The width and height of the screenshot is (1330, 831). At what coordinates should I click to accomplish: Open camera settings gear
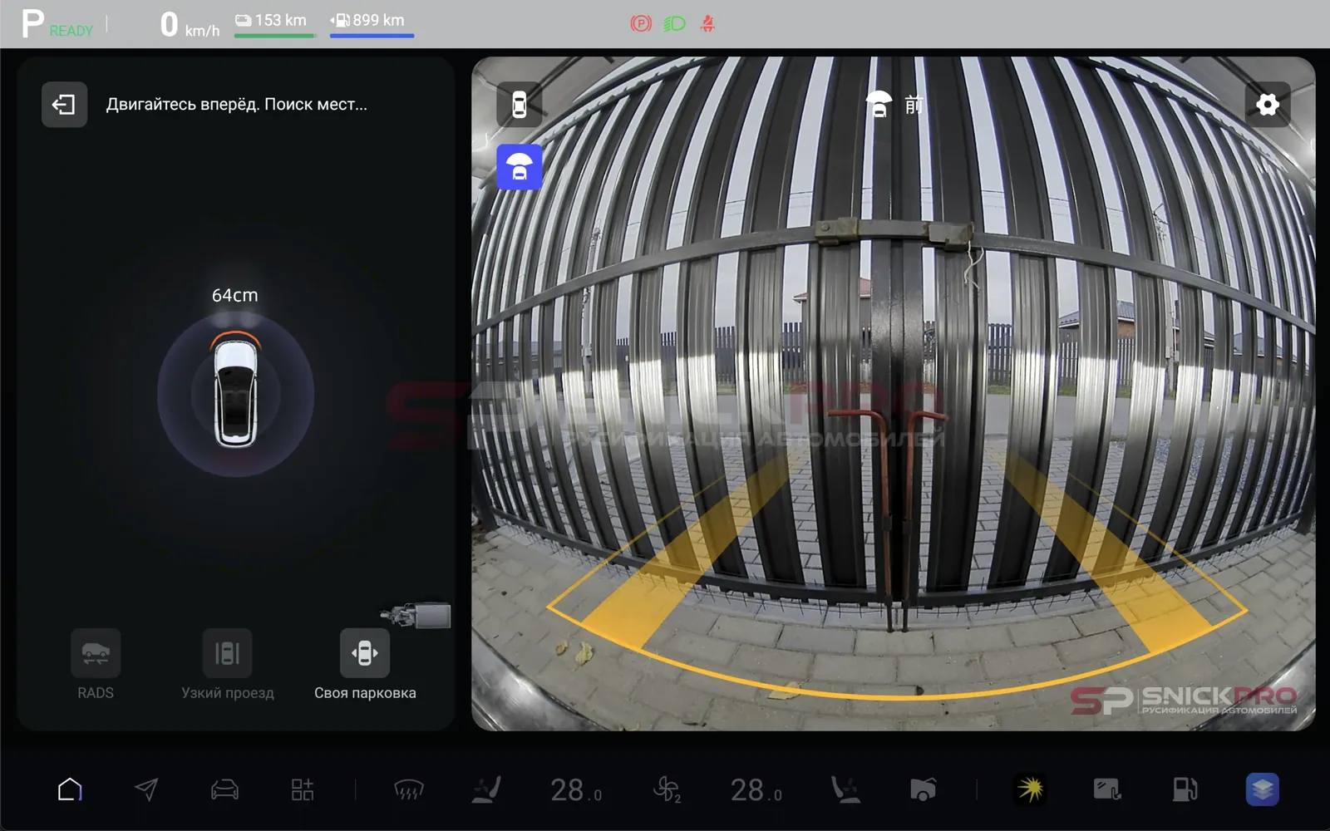[x=1267, y=105]
